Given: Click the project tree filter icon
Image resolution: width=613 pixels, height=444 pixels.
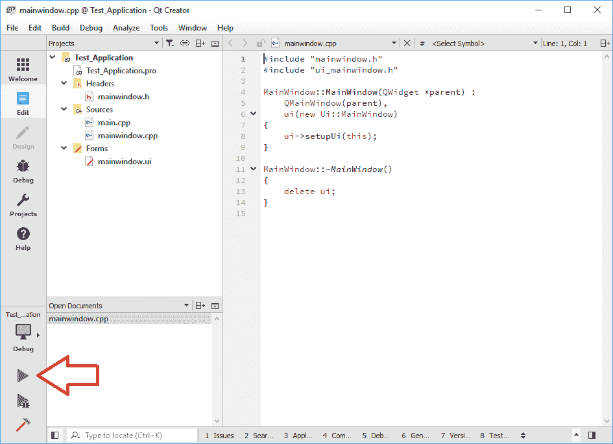Looking at the screenshot, I should (x=169, y=43).
